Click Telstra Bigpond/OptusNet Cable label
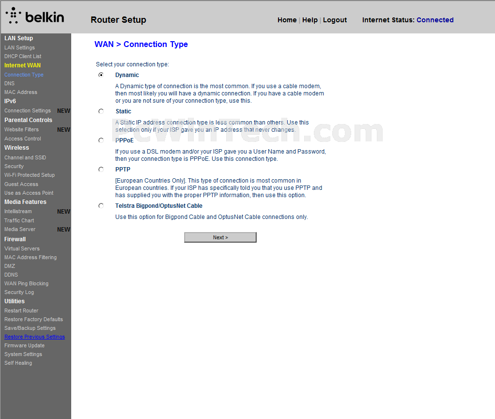The width and height of the screenshot is (495, 419). [x=159, y=206]
